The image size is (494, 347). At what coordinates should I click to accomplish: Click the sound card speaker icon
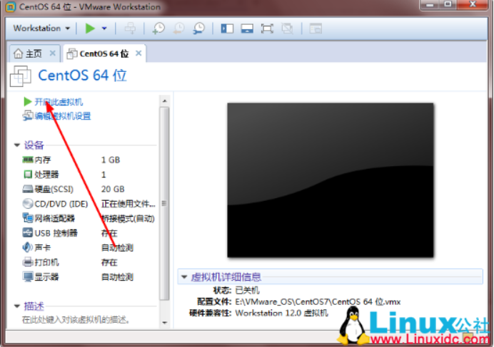(27, 247)
